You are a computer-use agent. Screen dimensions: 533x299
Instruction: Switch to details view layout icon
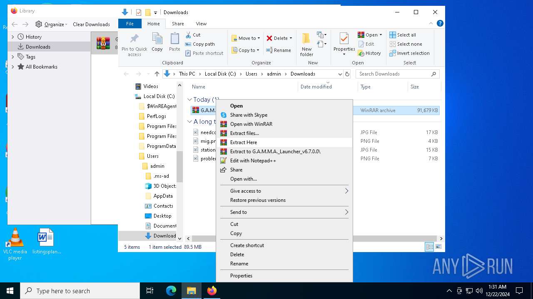pos(429,247)
